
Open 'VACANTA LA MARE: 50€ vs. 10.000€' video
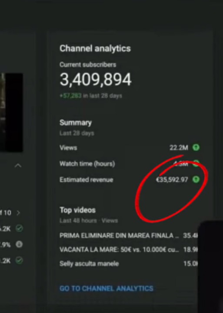click(119, 249)
